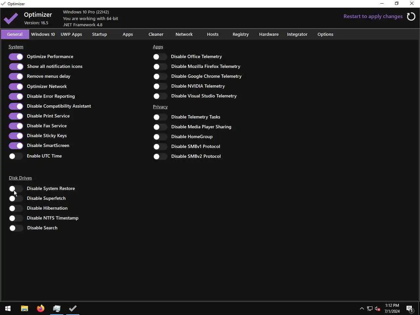Toggle Show all notification icons
Viewport: 420px width, 315px height.
(x=16, y=67)
